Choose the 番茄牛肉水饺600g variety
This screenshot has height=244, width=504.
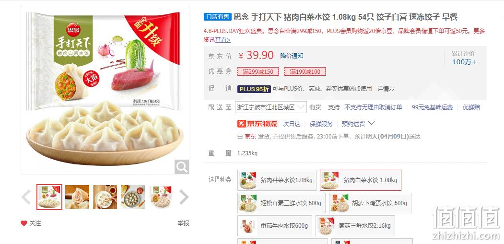click(274, 226)
